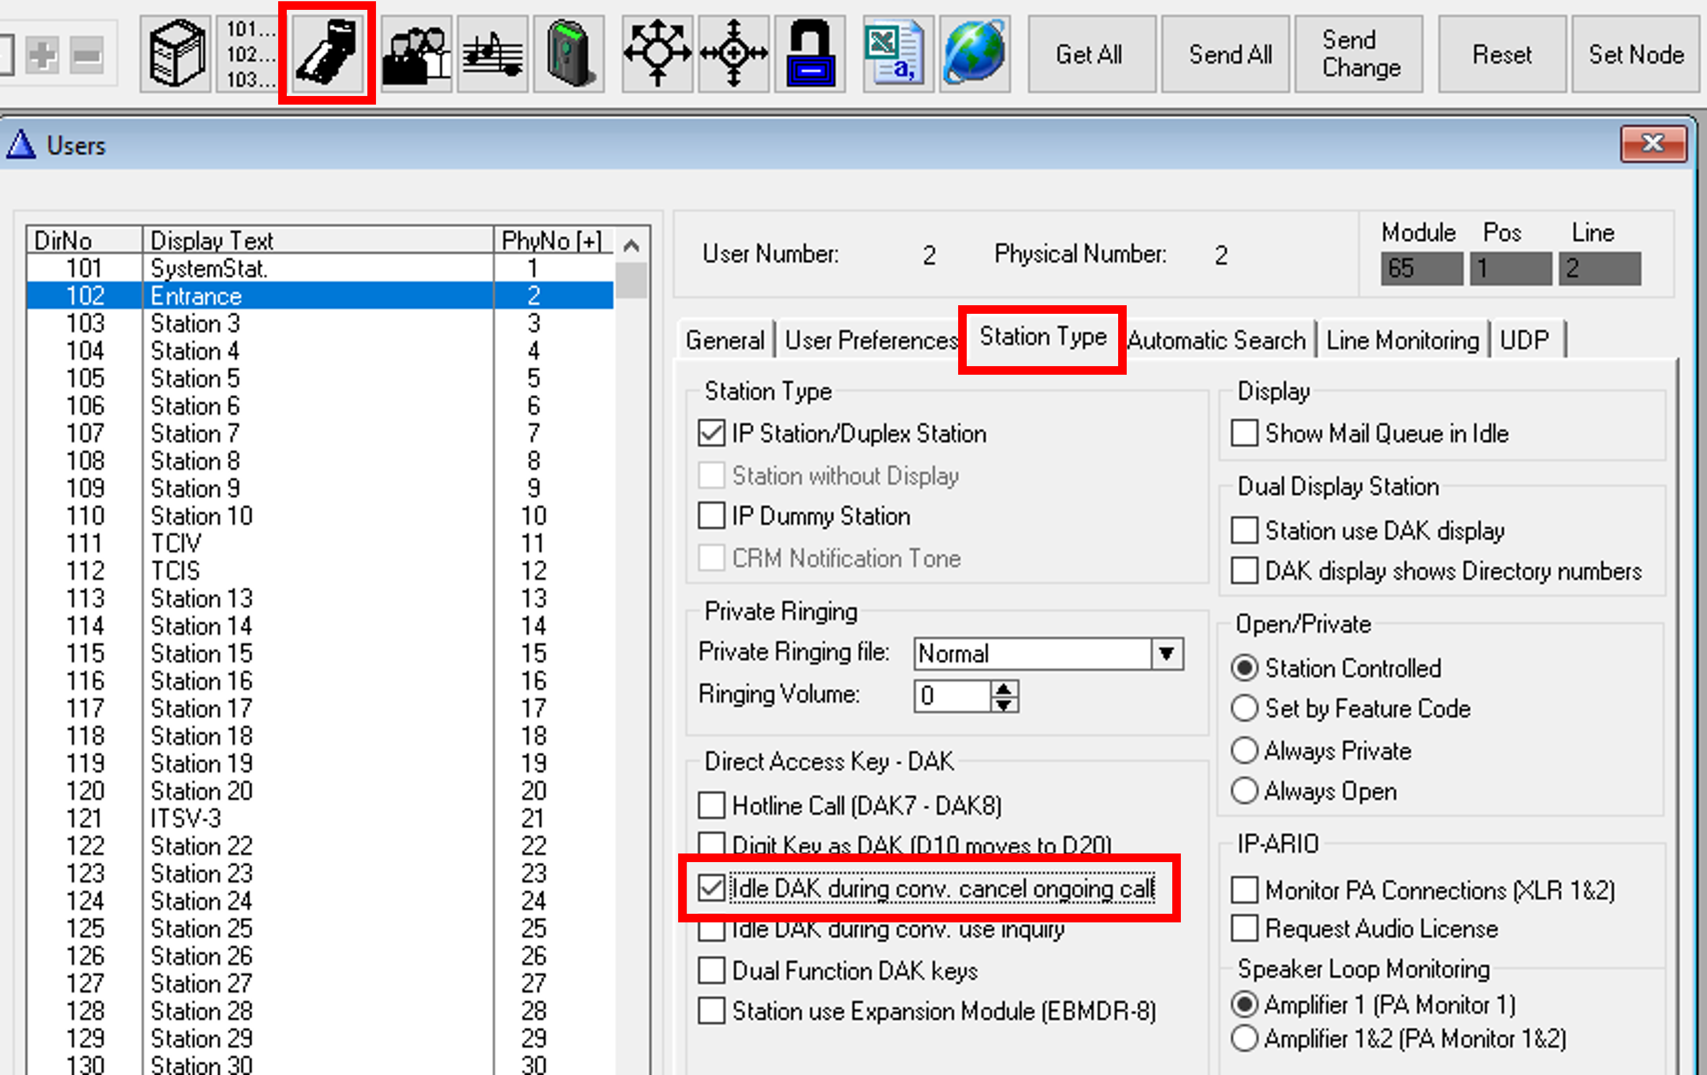Open the Private Ringing file dropdown
The image size is (1707, 1075).
click(1167, 653)
